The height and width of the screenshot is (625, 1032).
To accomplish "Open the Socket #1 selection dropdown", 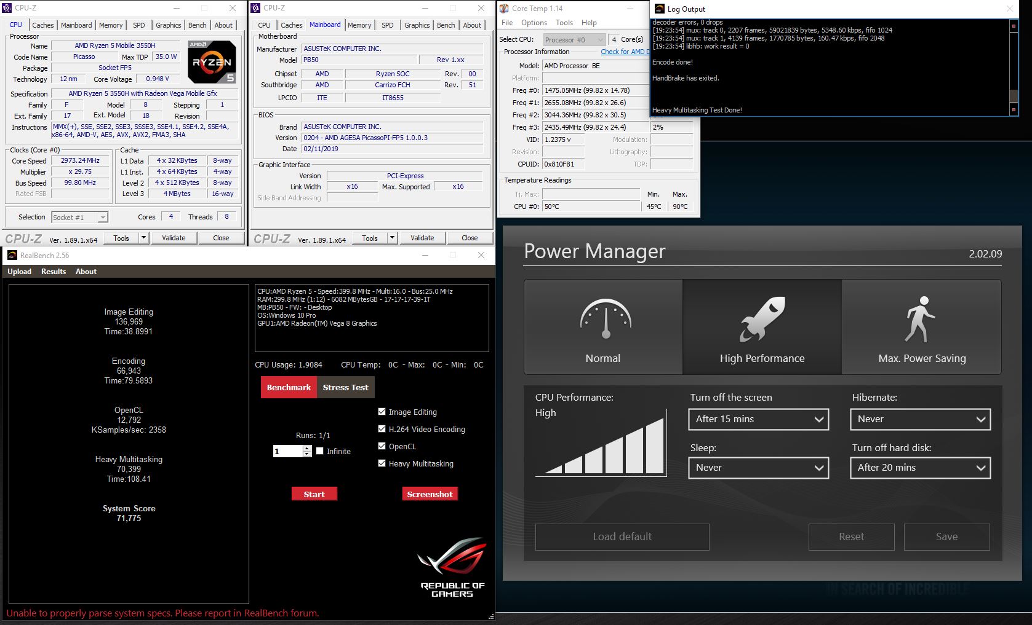I will [x=79, y=217].
